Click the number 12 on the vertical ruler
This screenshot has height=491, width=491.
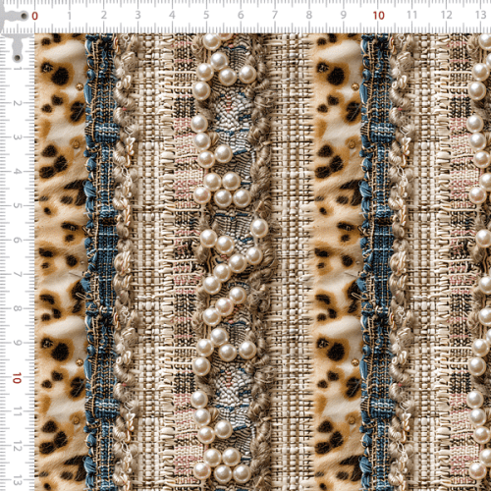coord(17,446)
